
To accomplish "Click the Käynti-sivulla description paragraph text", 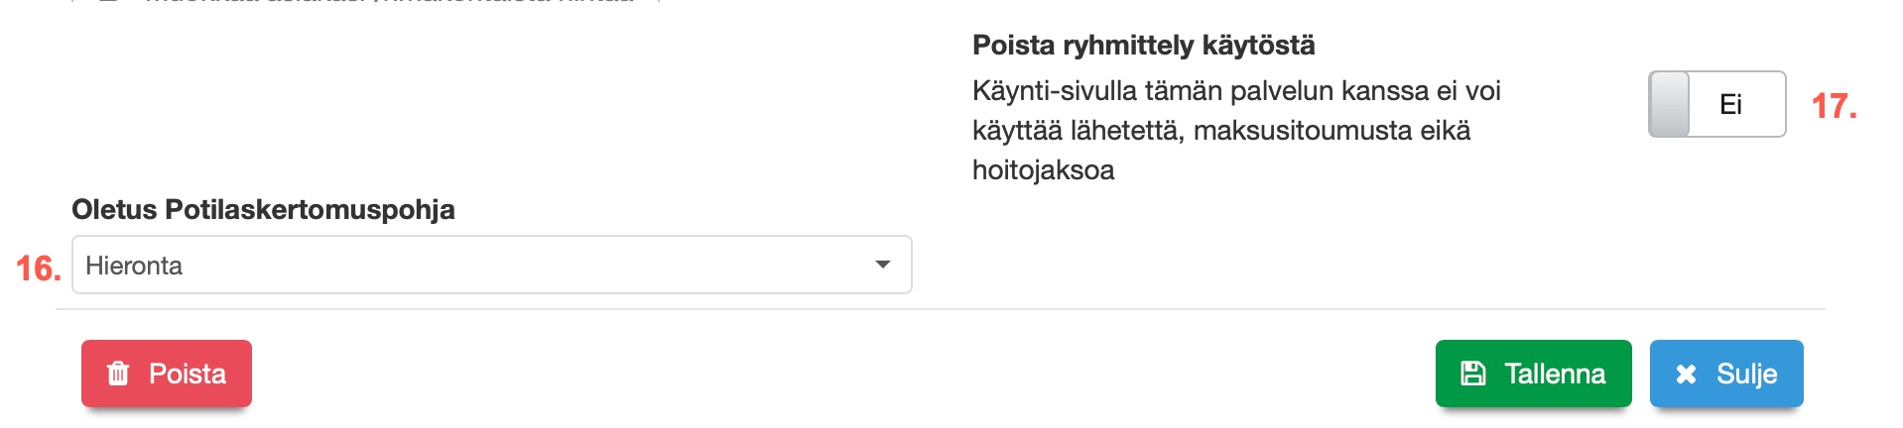I will click(1235, 130).
